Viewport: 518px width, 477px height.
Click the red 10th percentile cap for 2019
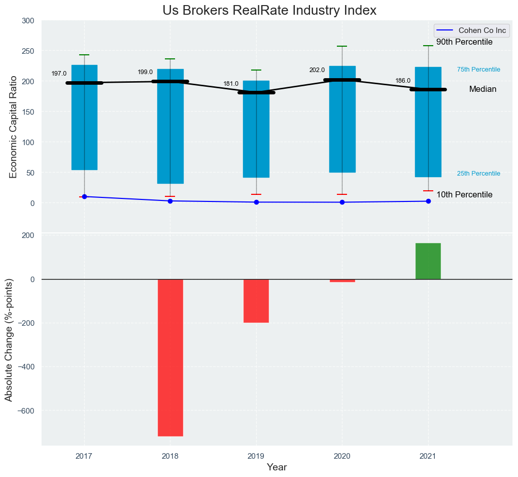(256, 194)
